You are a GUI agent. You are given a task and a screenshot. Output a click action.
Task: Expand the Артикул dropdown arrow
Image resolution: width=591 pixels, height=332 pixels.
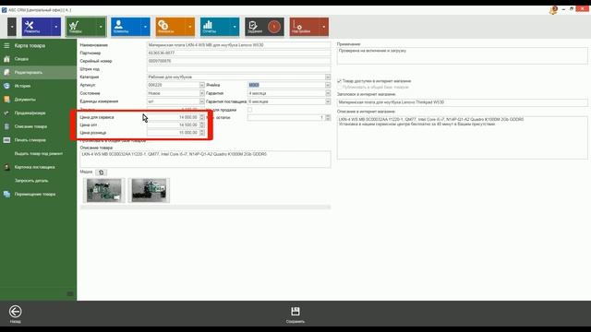pos(201,85)
